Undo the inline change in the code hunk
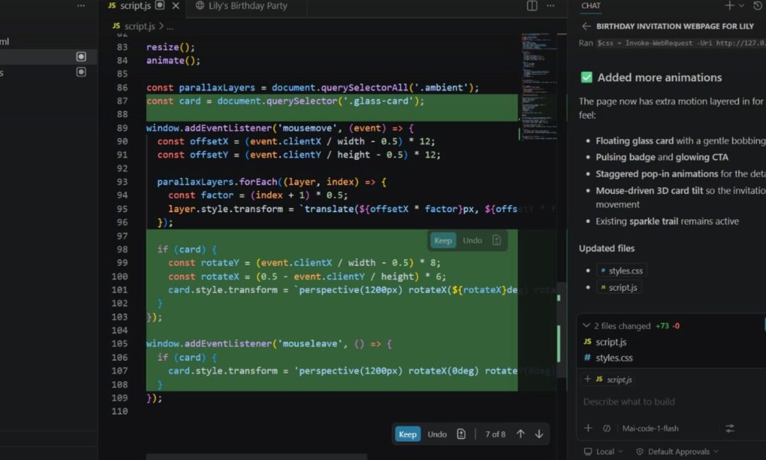766x460 pixels. coord(472,240)
